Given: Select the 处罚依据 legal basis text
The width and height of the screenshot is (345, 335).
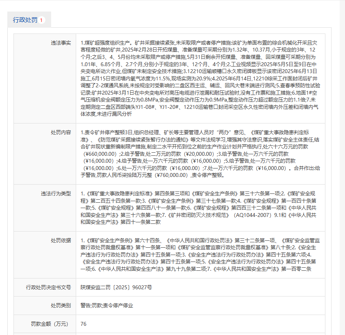Looking at the screenshot, I should 200,255.
